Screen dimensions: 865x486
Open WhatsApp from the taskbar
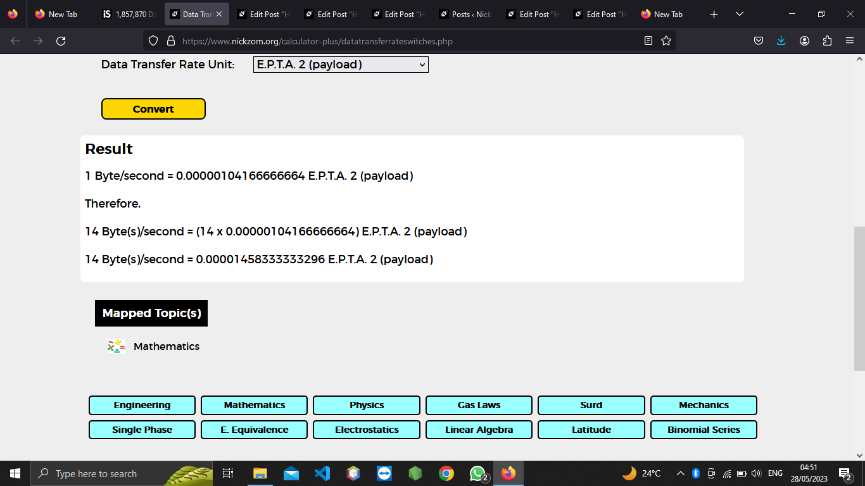pyautogui.click(x=477, y=473)
